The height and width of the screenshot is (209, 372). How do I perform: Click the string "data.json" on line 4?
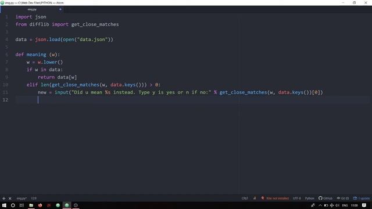point(92,39)
